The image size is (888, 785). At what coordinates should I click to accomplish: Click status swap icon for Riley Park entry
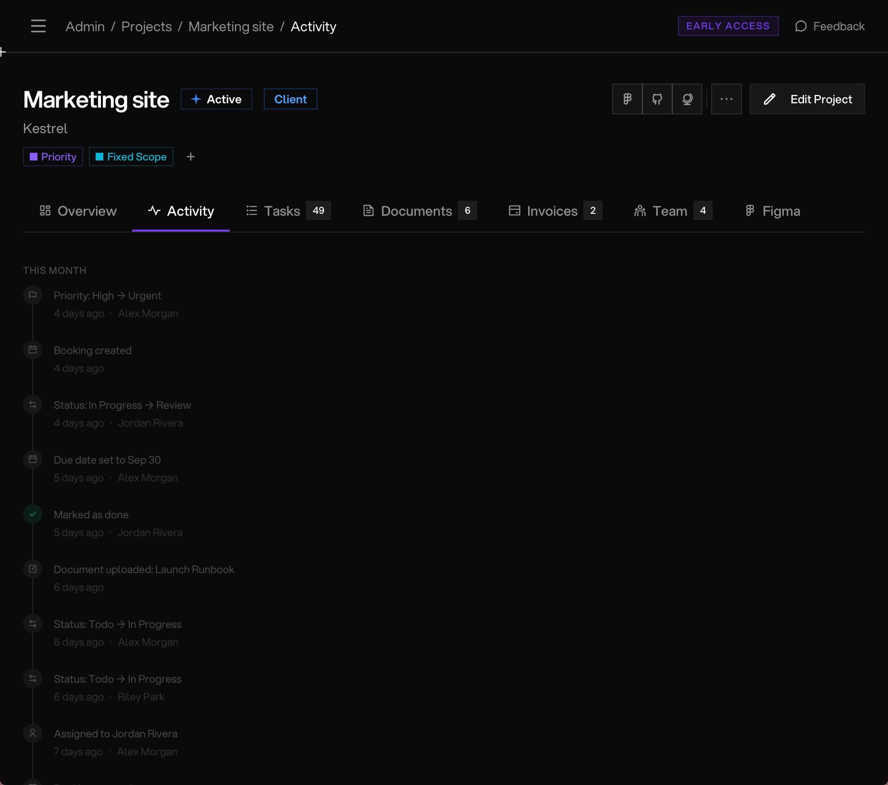[x=33, y=678]
